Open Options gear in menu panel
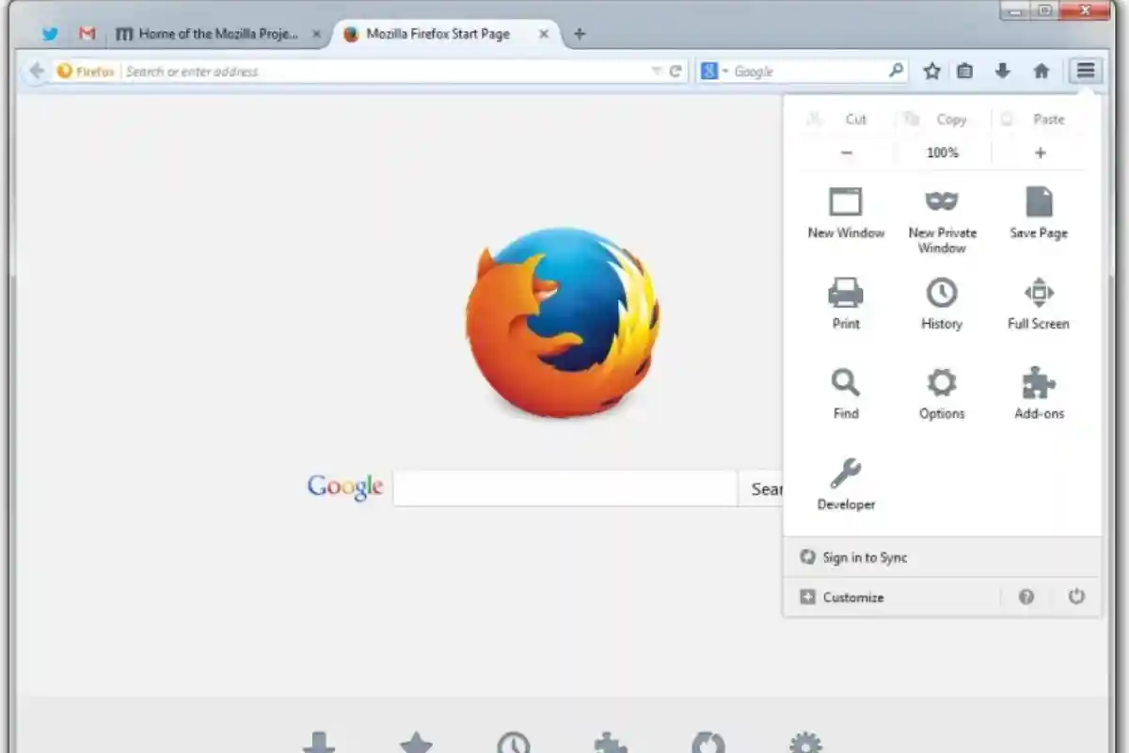 [942, 393]
